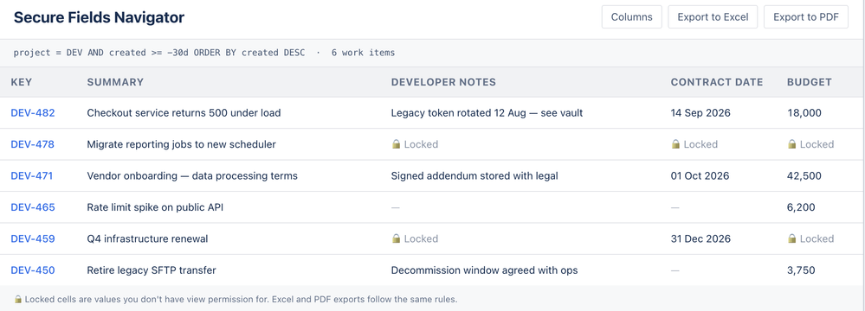Export the table to Excel
The height and width of the screenshot is (311, 865).
click(x=713, y=17)
